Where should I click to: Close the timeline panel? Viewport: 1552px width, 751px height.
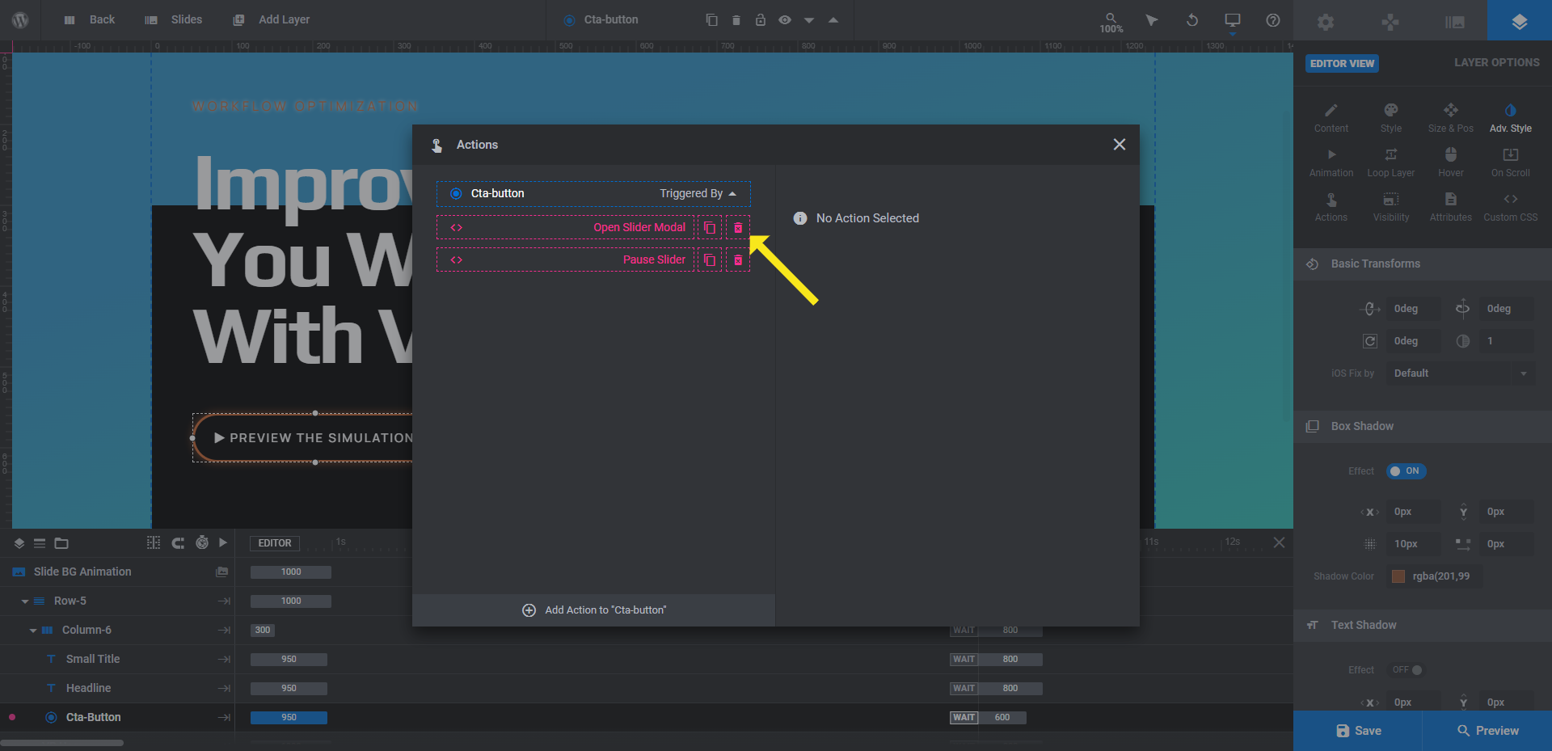pos(1279,542)
